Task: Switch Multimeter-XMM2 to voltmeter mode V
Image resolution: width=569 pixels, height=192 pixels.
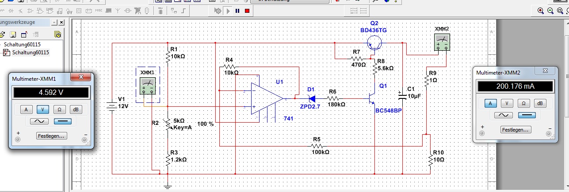Action: pyautogui.click(x=506, y=103)
